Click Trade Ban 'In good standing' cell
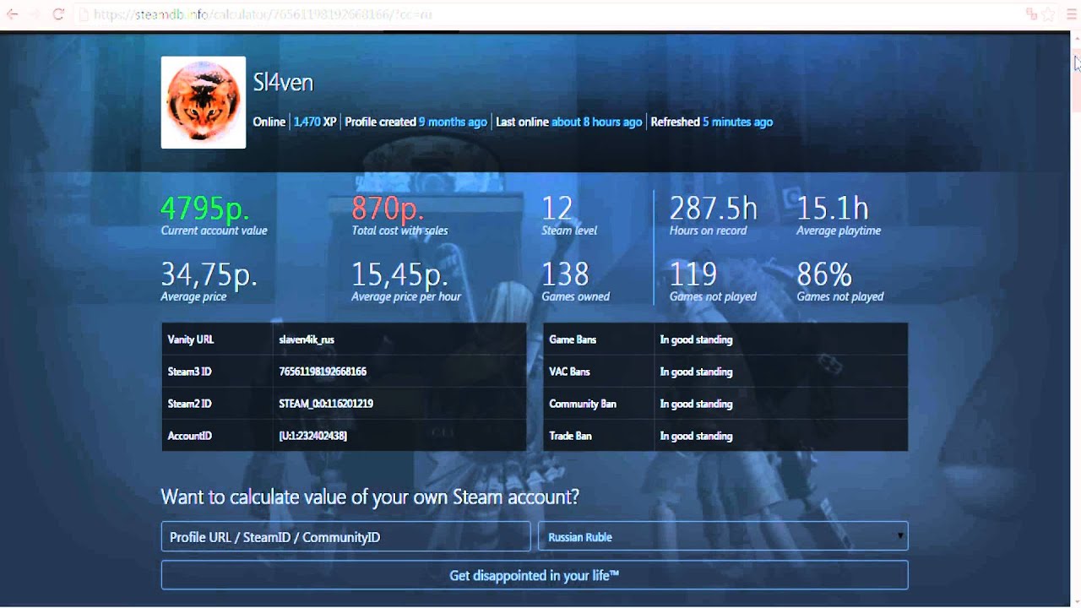The height and width of the screenshot is (608, 1081). point(781,436)
